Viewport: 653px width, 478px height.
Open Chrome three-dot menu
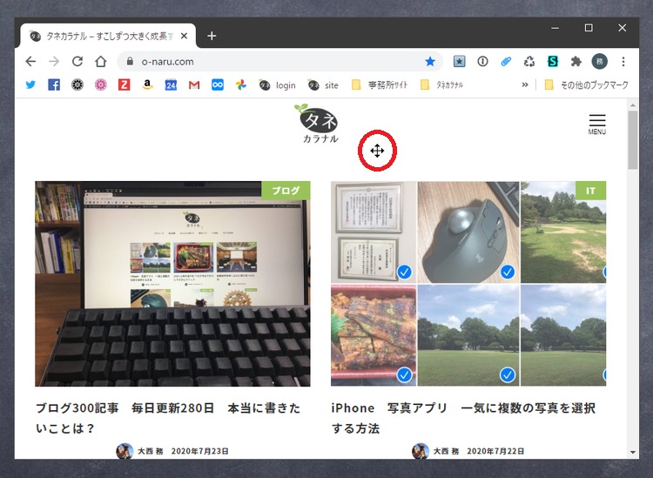click(x=623, y=62)
